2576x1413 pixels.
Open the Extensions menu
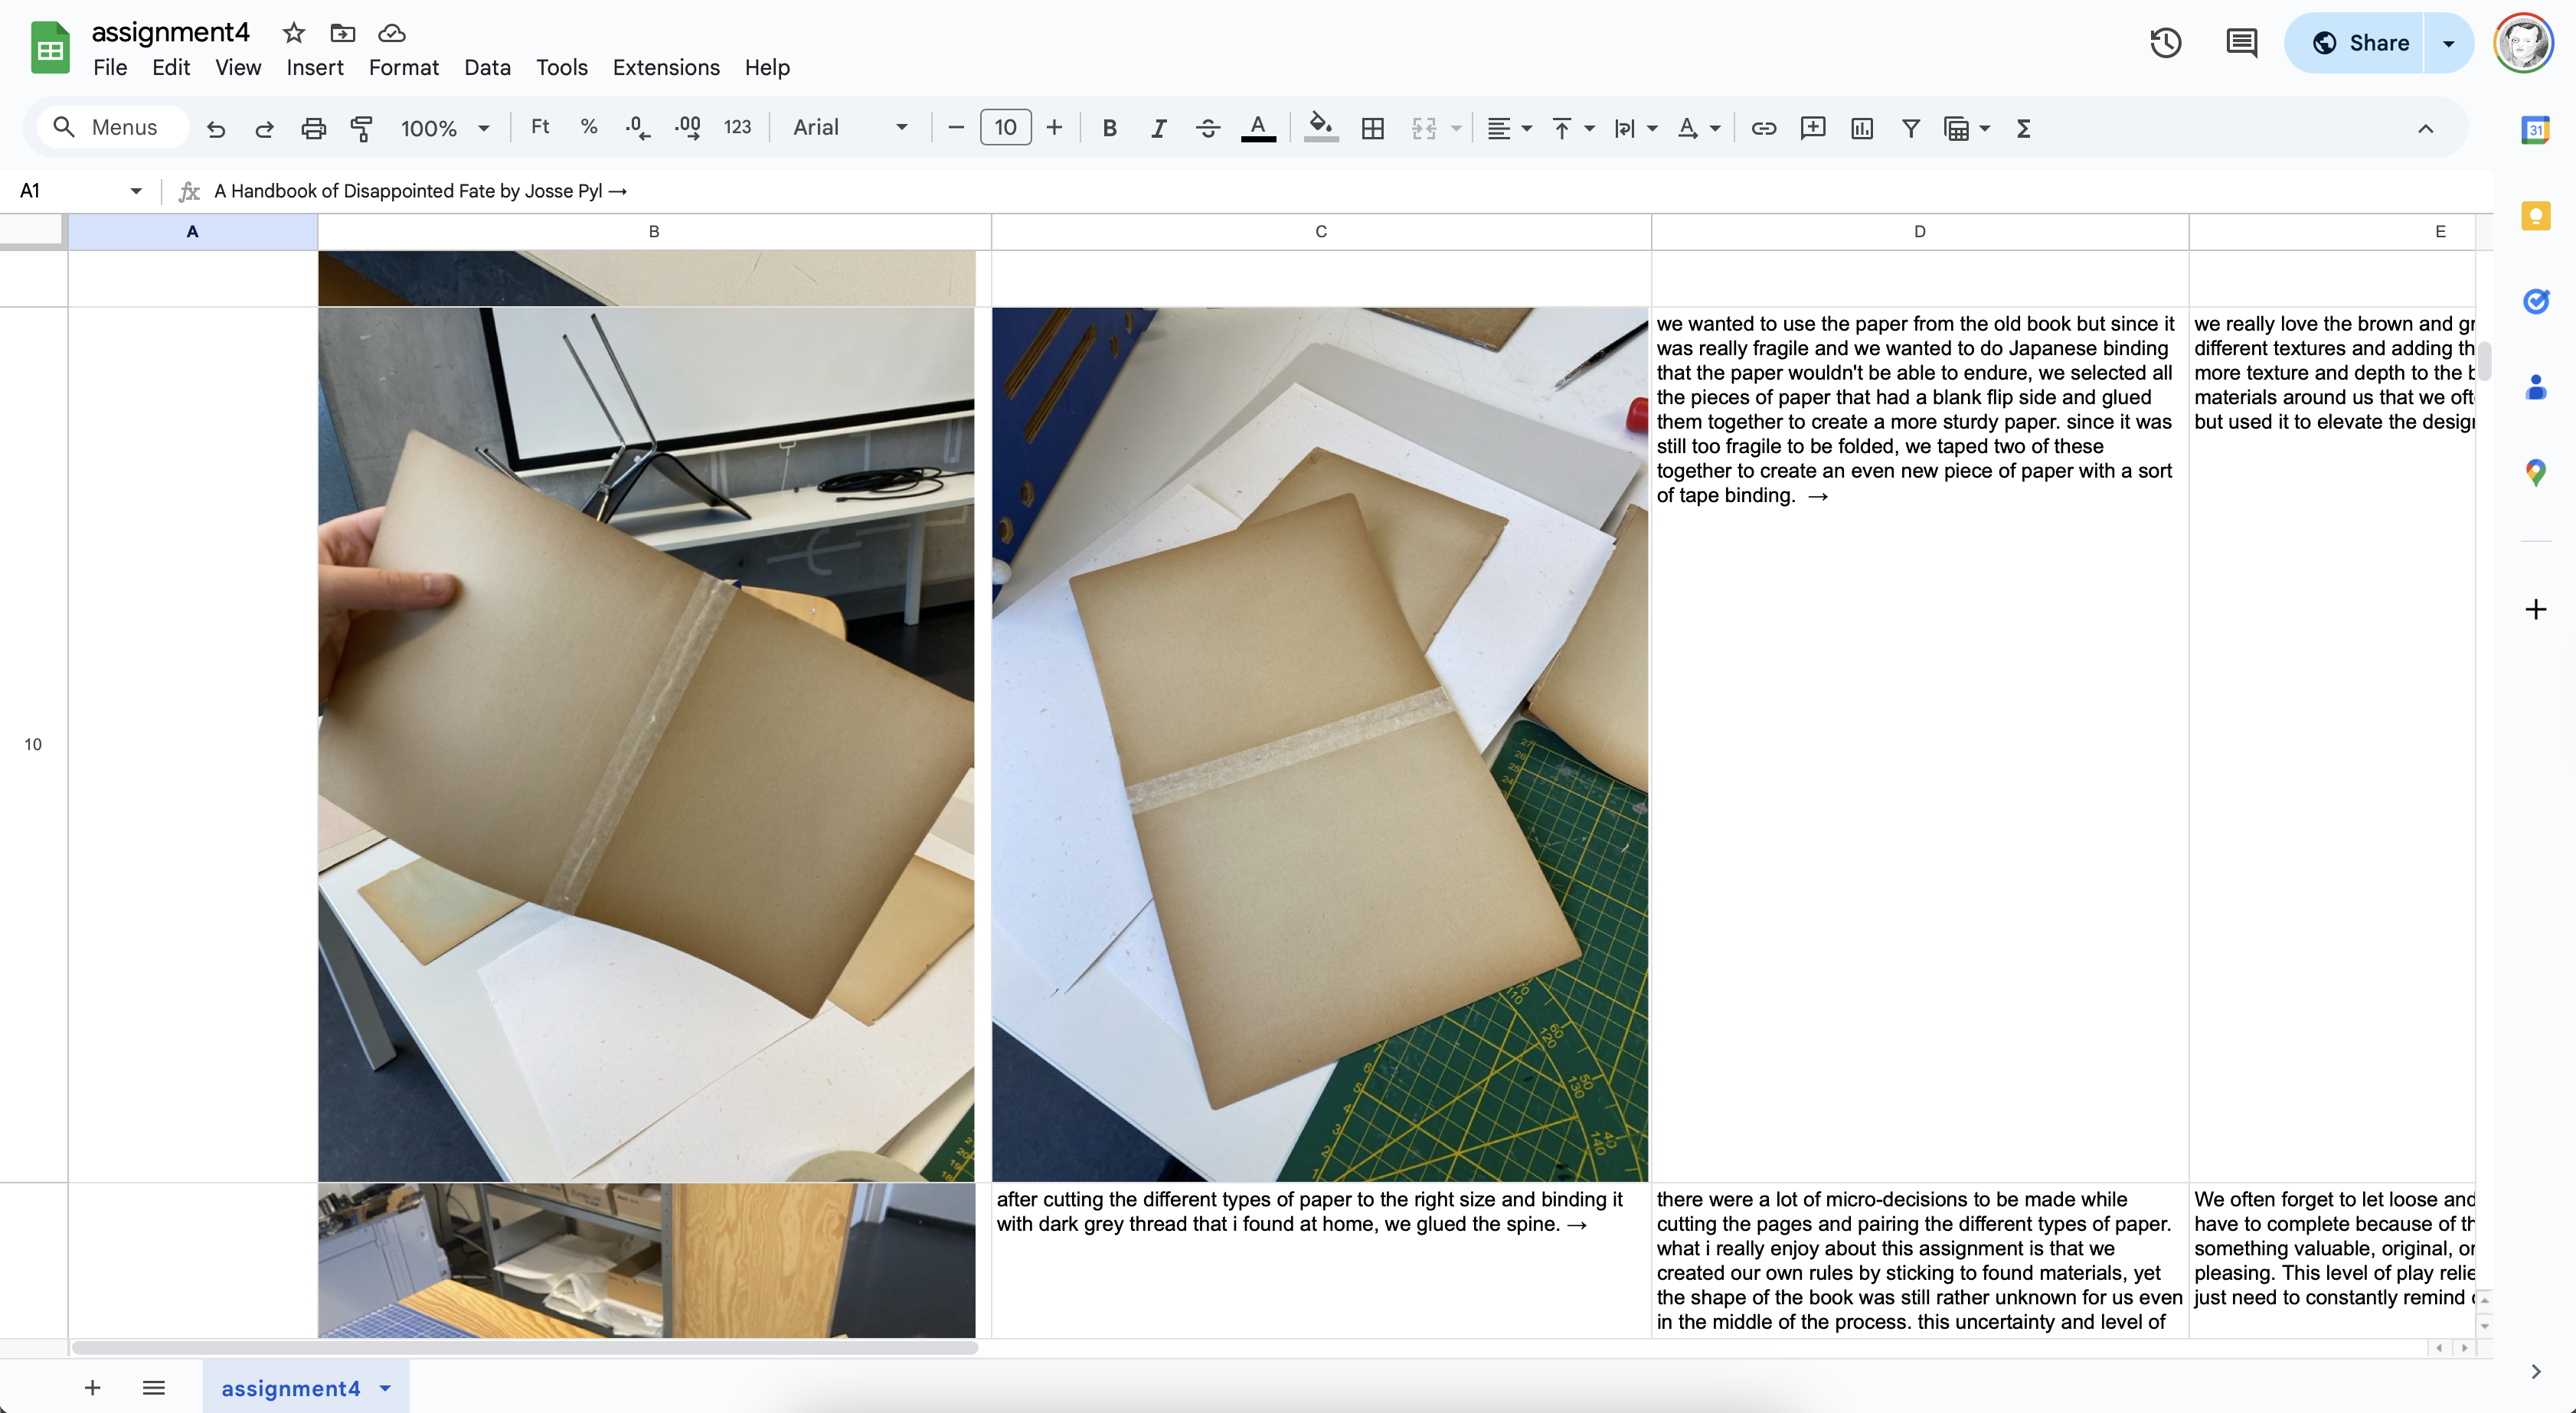666,67
